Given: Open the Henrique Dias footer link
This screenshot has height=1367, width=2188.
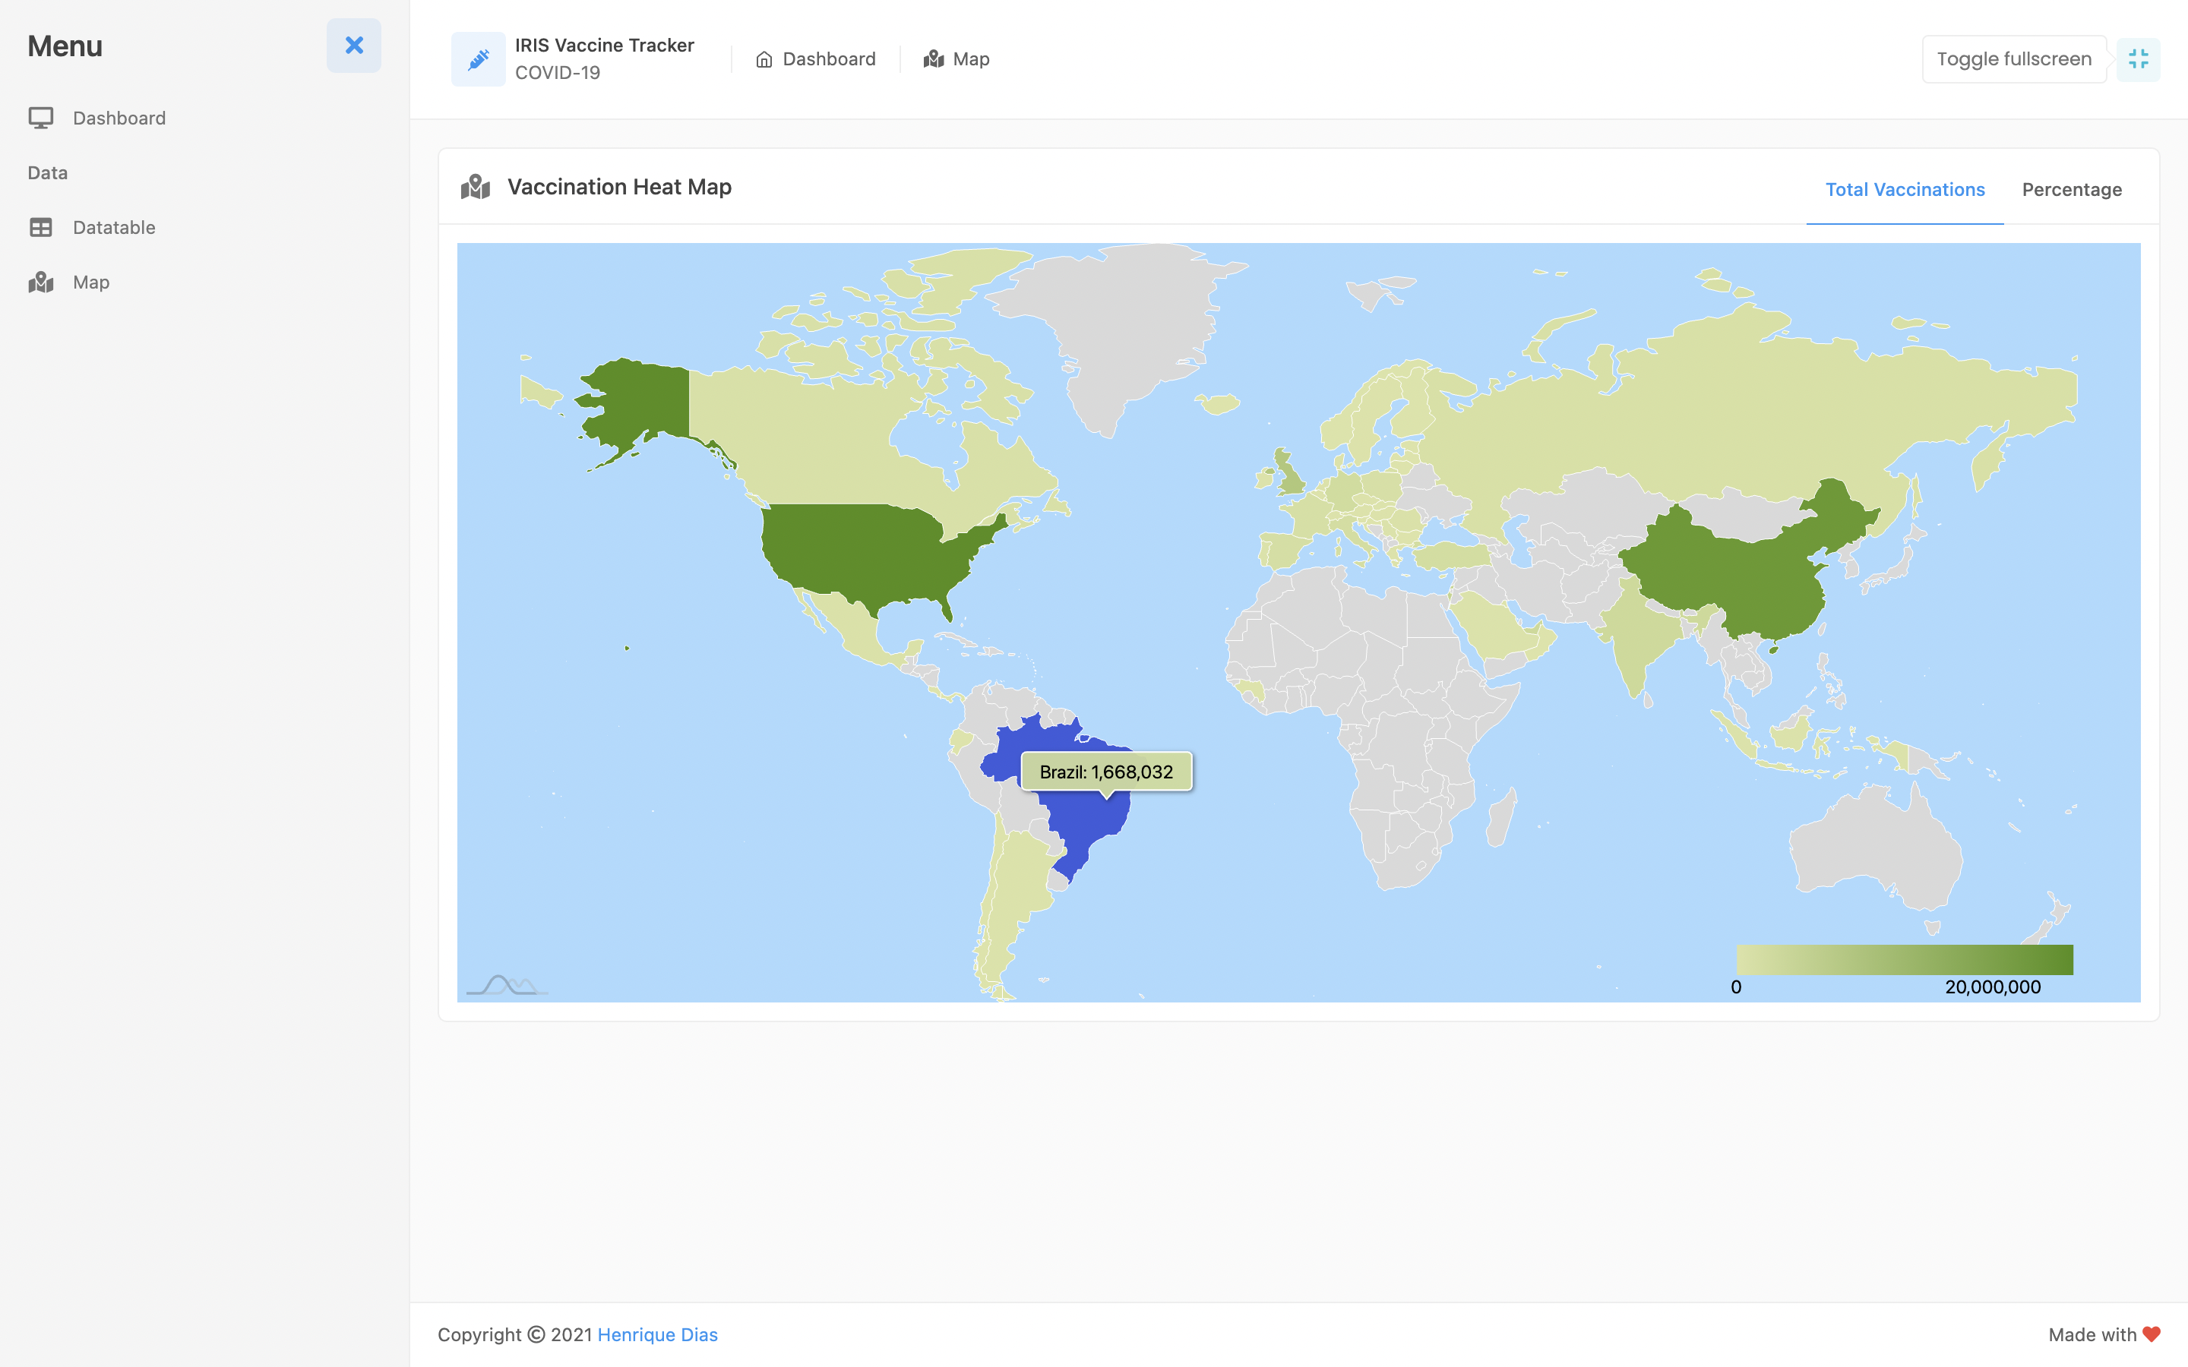Looking at the screenshot, I should point(657,1334).
